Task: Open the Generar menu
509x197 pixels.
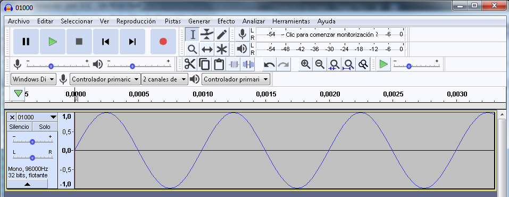Action: pyautogui.click(x=199, y=21)
